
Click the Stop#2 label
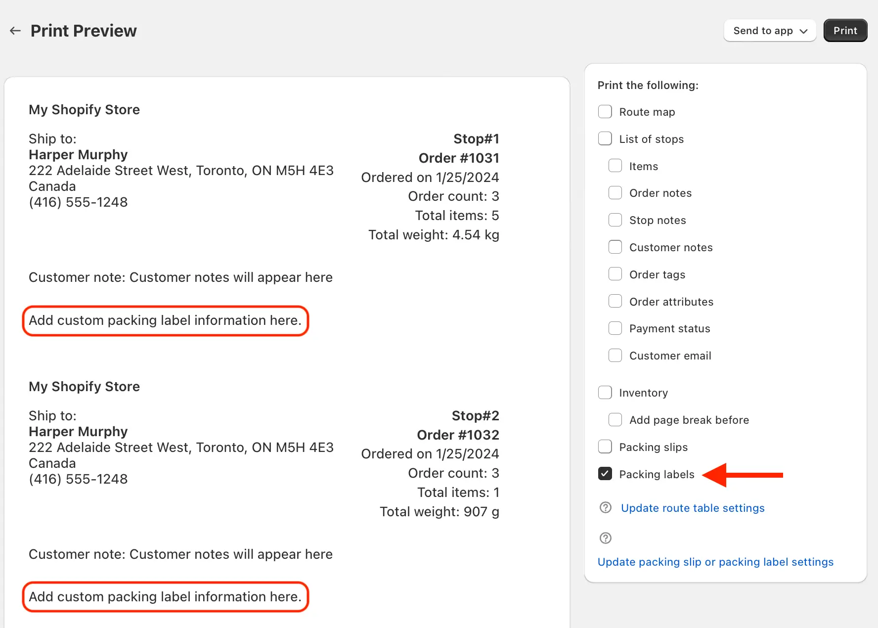[475, 415]
